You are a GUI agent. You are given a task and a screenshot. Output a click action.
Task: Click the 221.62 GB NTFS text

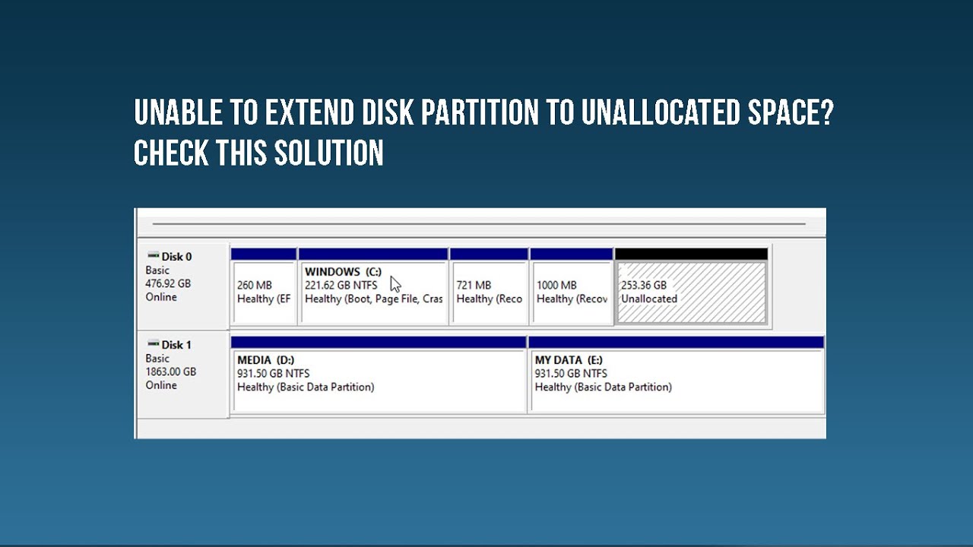(x=341, y=285)
